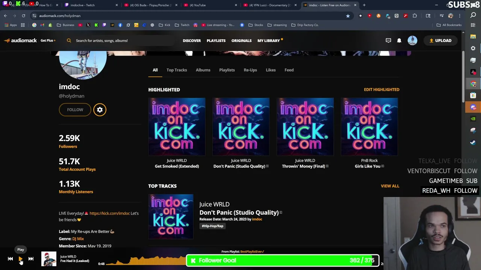481x270 pixels.
Task: Click the UPLOAD button
Action: tap(440, 40)
